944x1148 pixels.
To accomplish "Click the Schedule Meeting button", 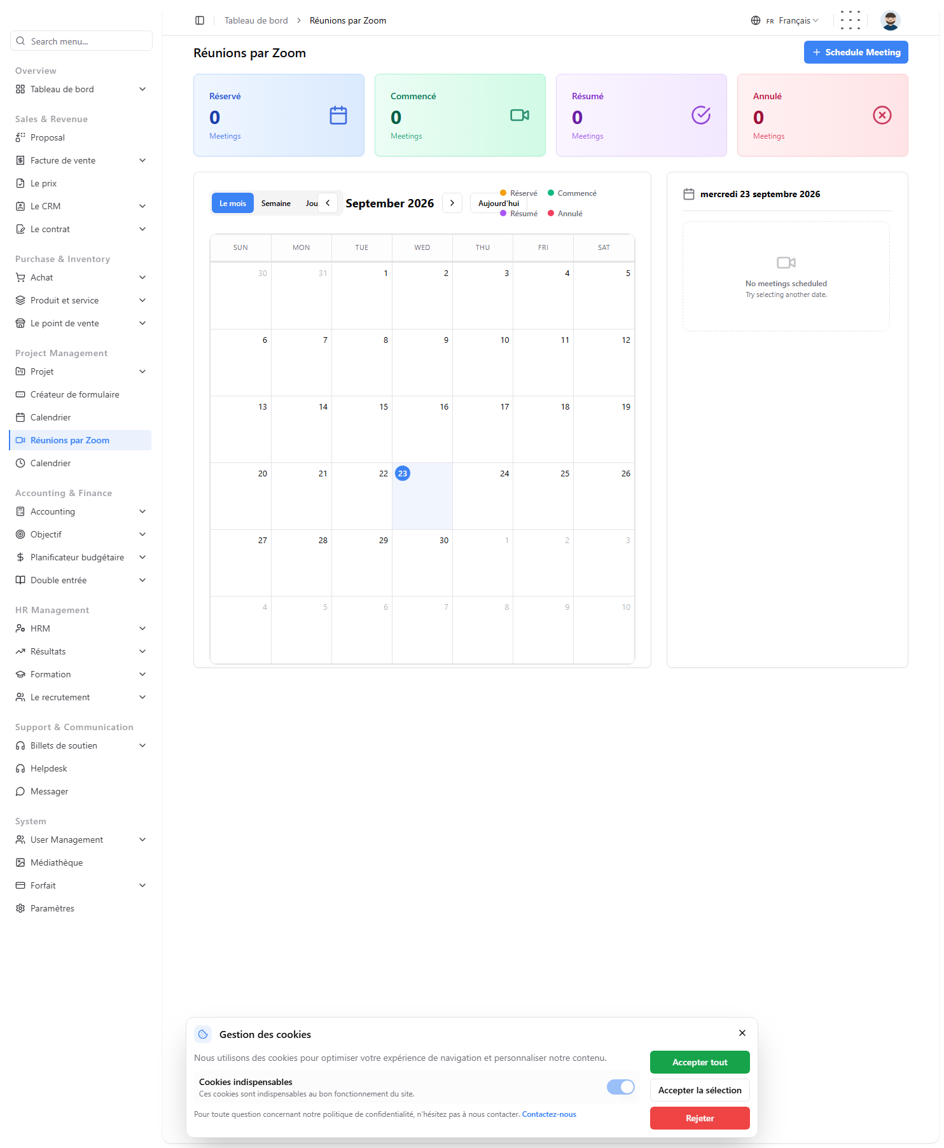I will [x=856, y=52].
